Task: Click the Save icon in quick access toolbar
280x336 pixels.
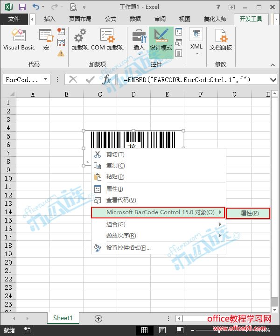Action: pyautogui.click(x=22, y=7)
